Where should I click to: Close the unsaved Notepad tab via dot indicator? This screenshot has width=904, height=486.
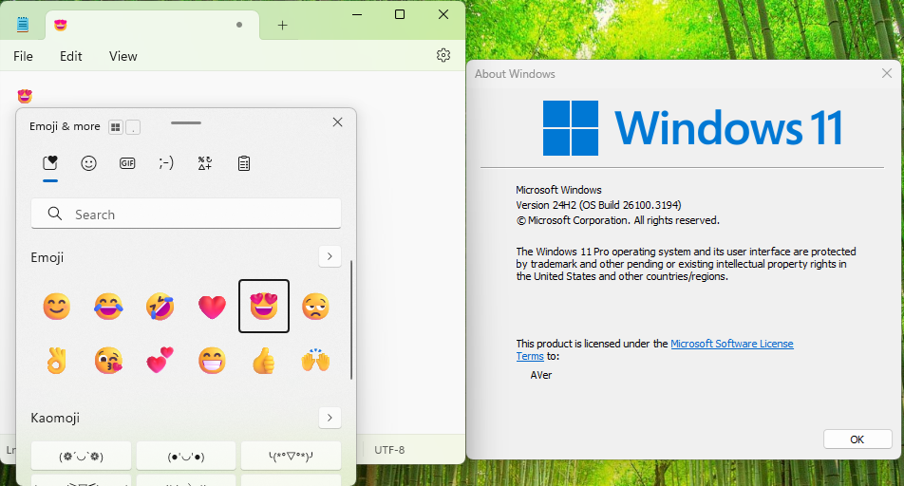click(239, 25)
